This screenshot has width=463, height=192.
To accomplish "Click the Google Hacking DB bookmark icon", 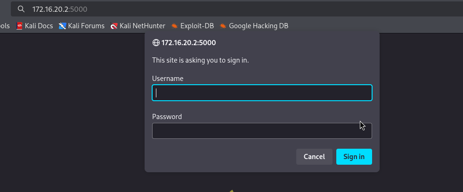I will [x=223, y=26].
